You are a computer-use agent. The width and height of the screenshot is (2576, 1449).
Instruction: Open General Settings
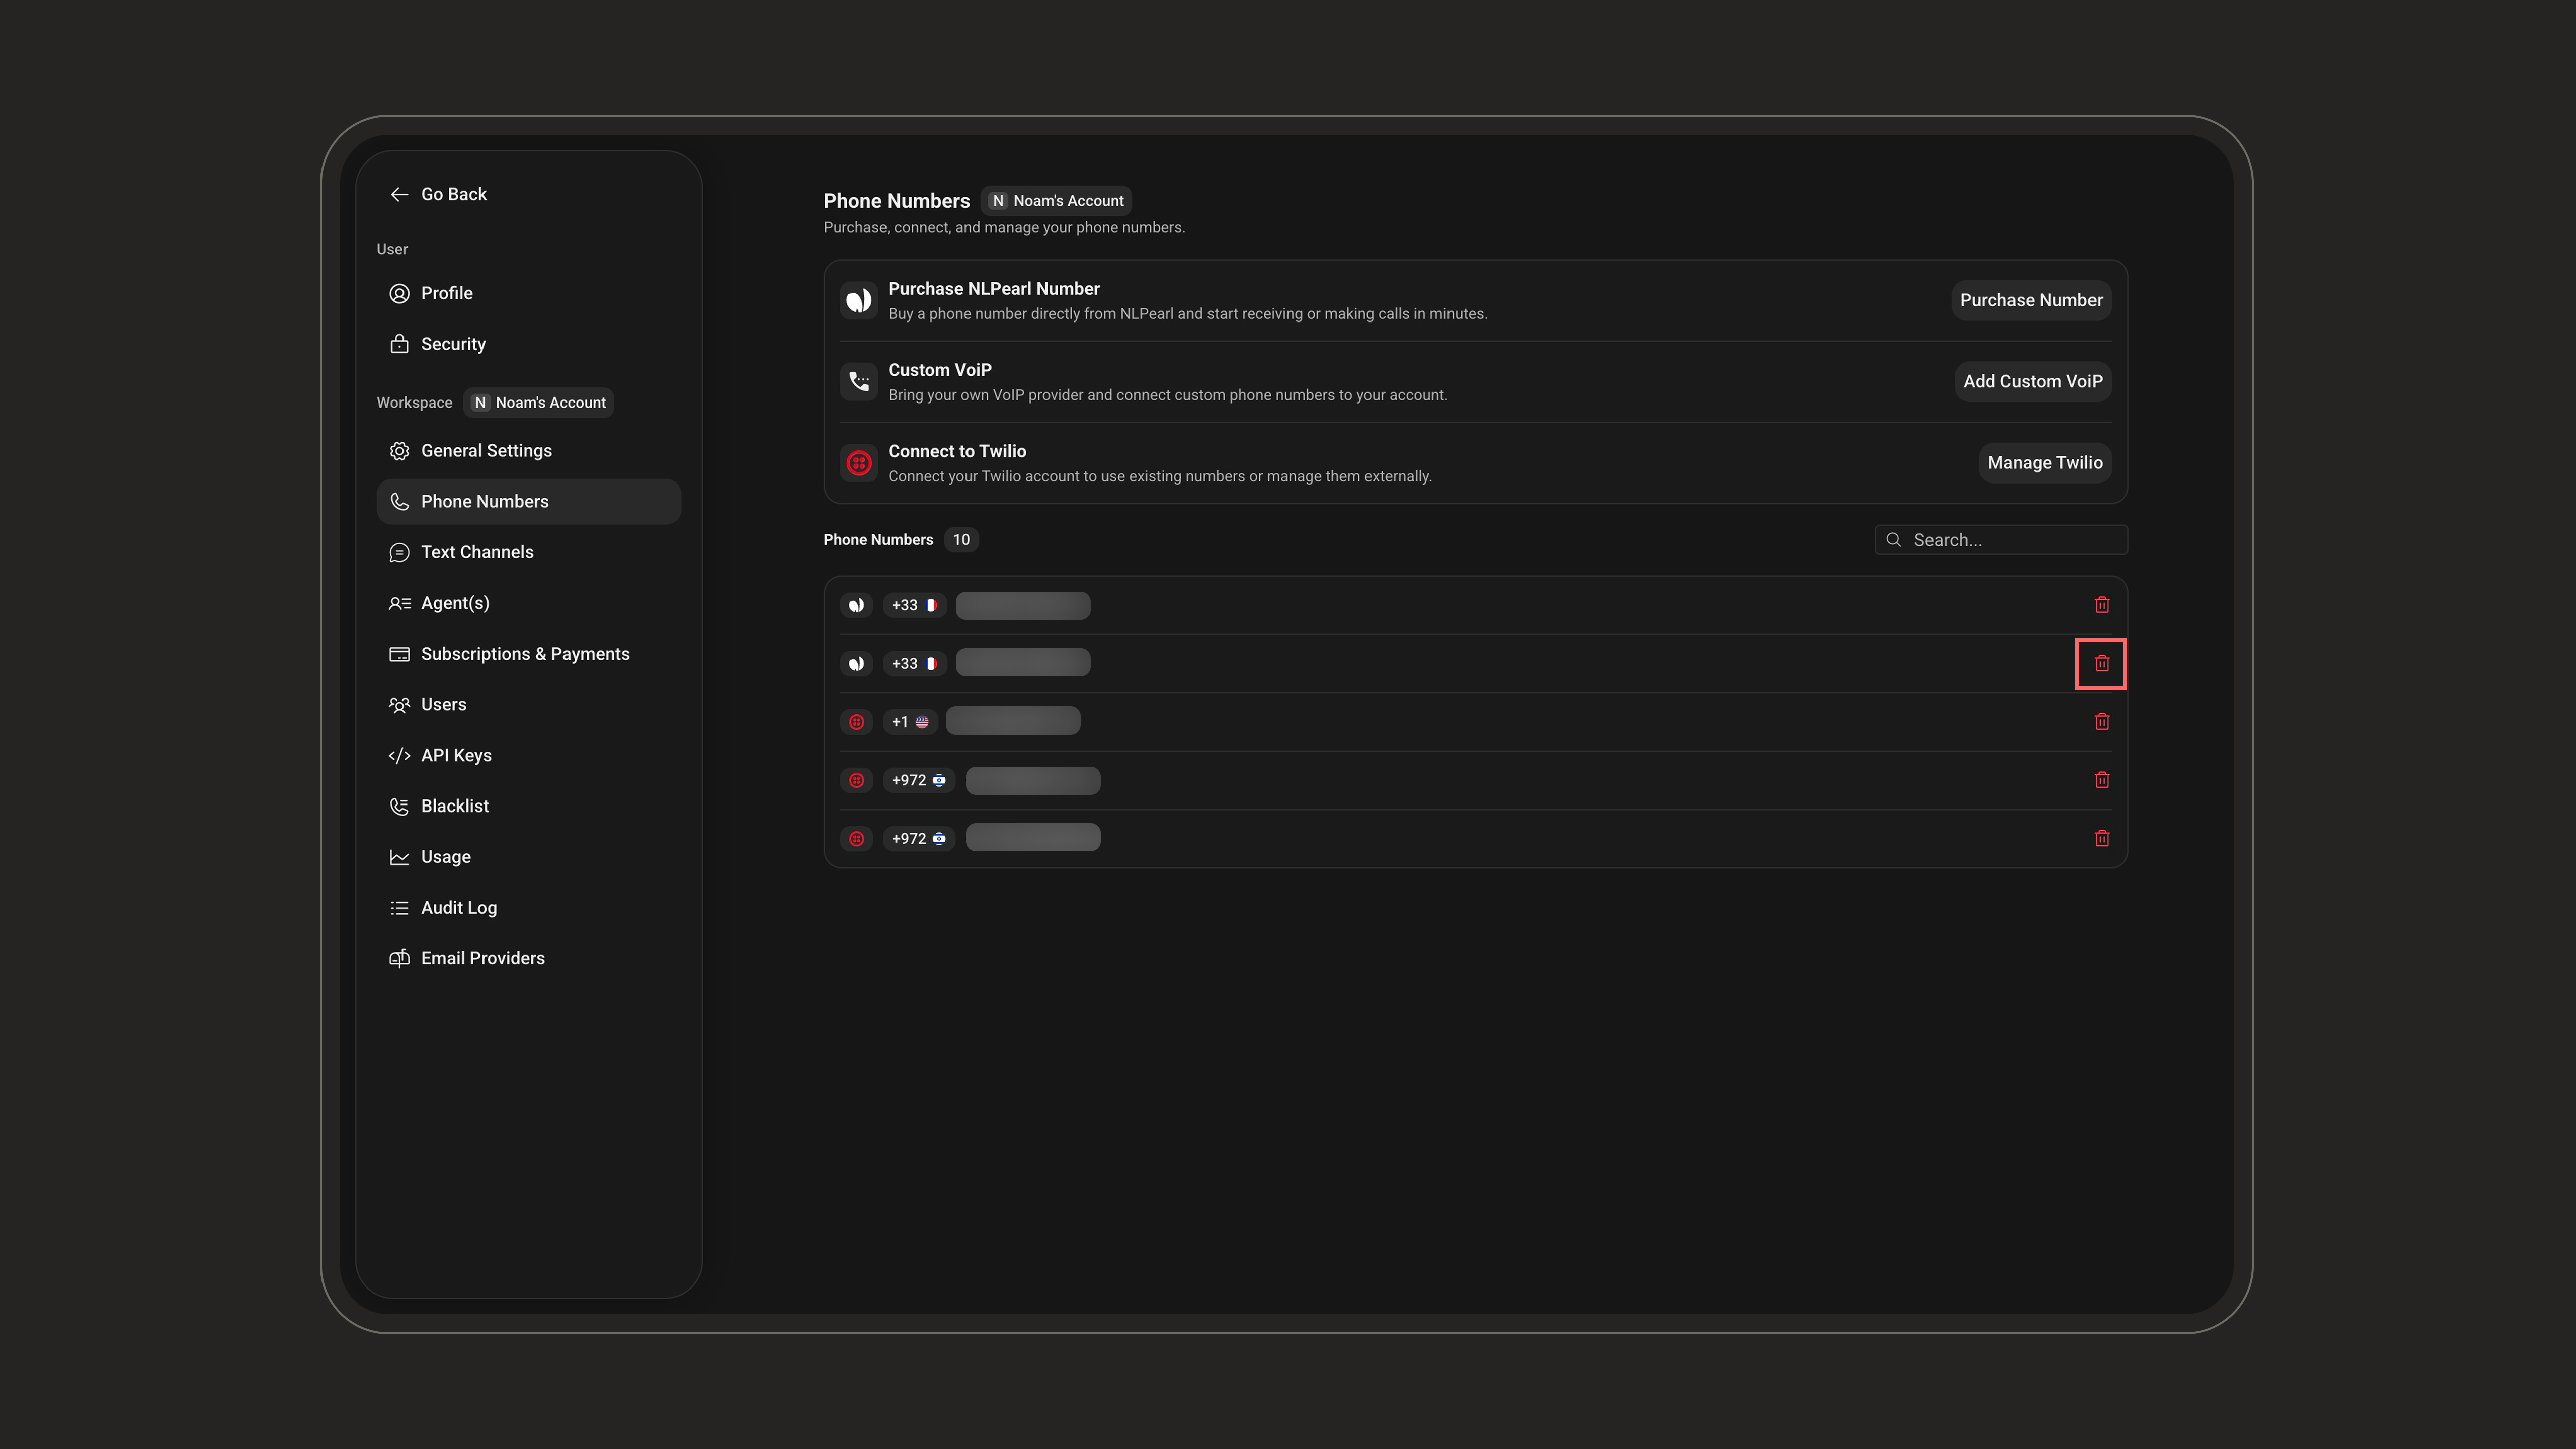[x=528, y=451]
